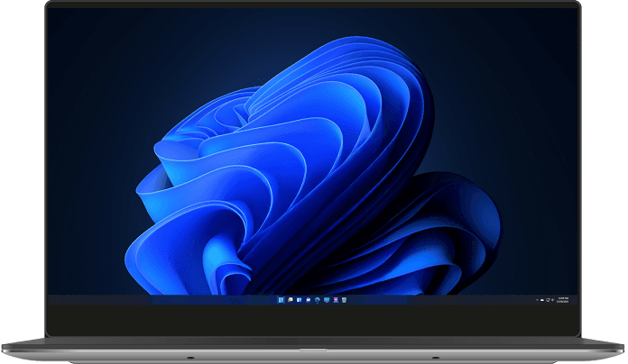Click the volume speaker tray icon
628x364 pixels.
(552, 300)
